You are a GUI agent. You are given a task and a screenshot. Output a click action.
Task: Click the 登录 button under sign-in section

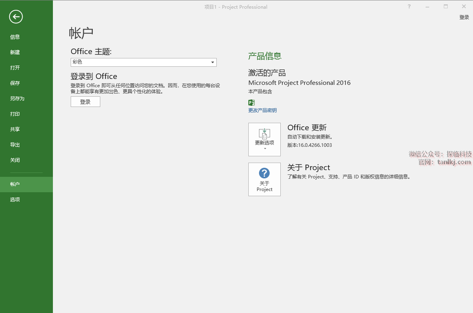tap(85, 102)
